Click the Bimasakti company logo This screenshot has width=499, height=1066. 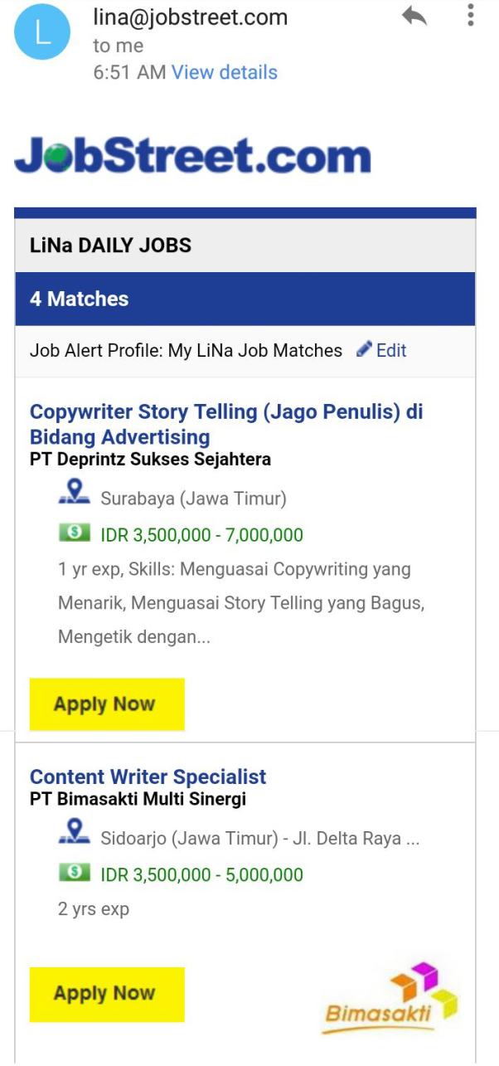(x=391, y=999)
